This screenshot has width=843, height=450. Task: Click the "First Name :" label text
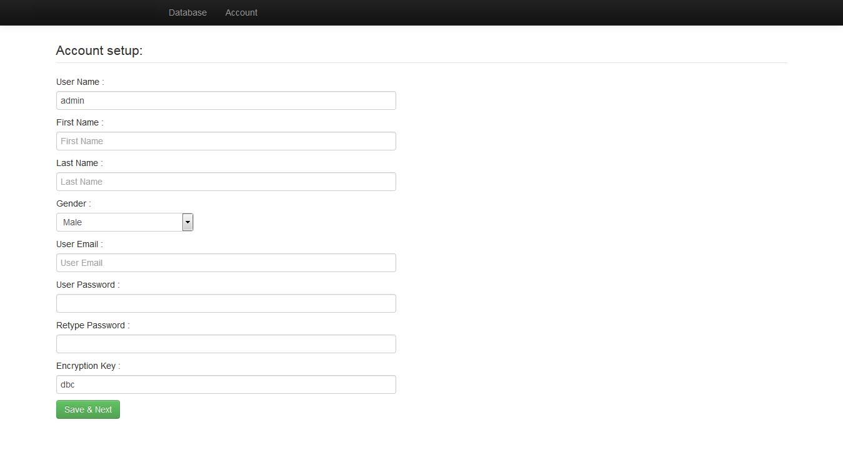coord(79,122)
